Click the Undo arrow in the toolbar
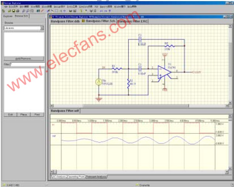Screen dimensions: 234x187 (101, 11)
